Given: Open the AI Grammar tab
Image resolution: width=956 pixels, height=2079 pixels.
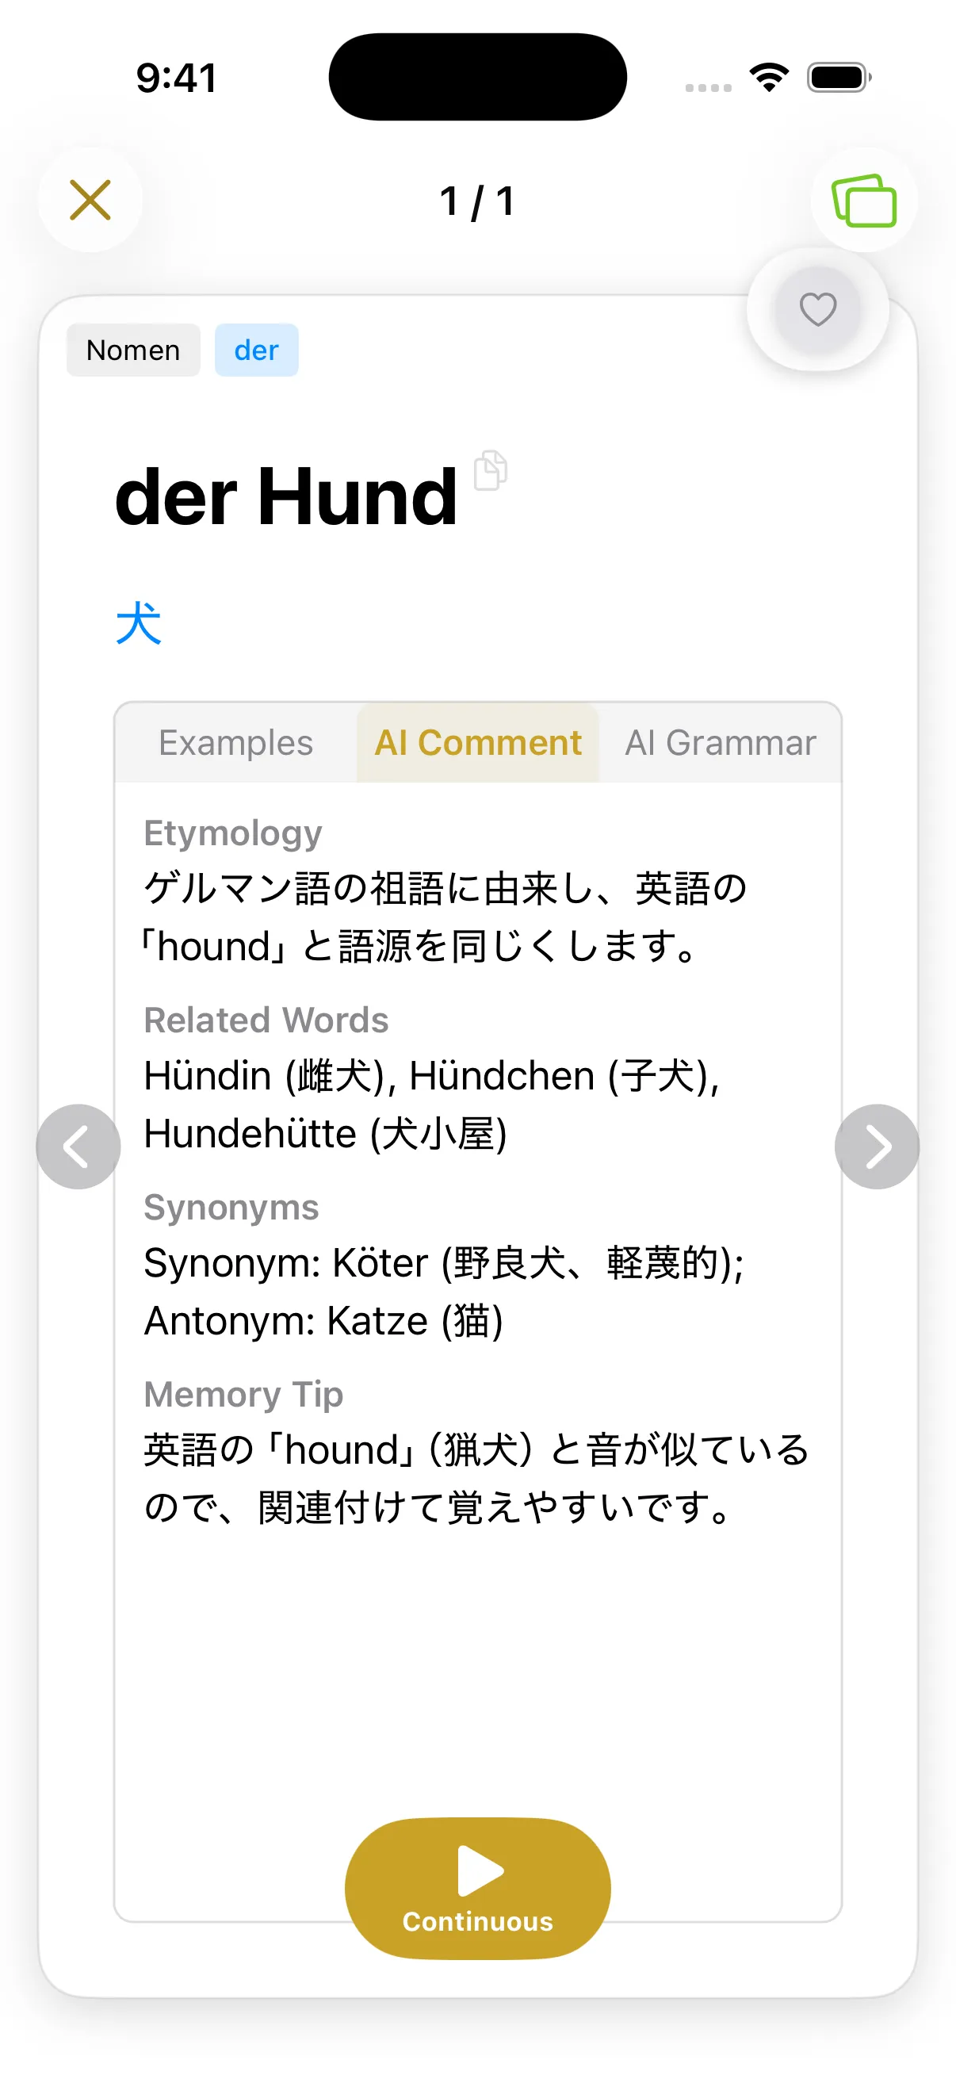Looking at the screenshot, I should tap(721, 742).
